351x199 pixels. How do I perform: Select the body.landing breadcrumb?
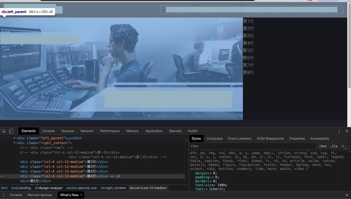(21, 188)
